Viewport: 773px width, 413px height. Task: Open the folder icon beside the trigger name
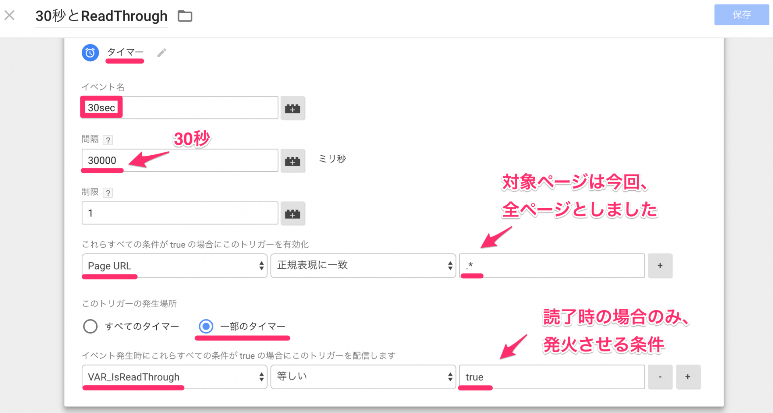point(185,16)
